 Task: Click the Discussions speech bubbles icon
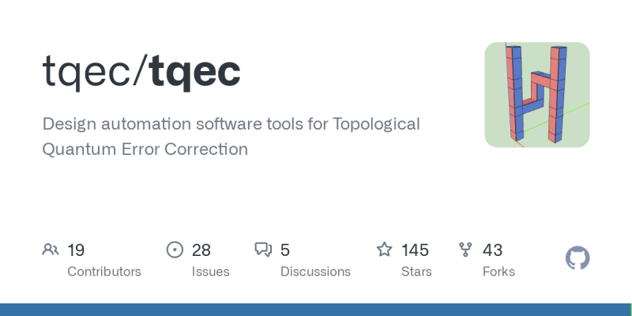(263, 250)
